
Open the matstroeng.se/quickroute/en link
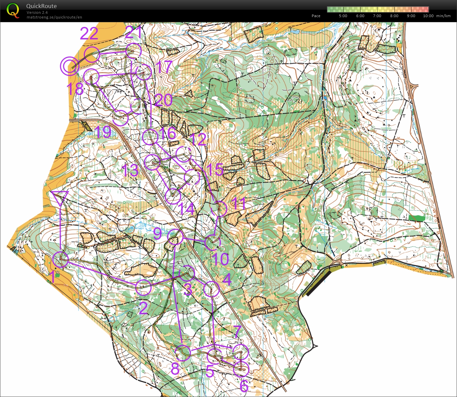pos(54,17)
